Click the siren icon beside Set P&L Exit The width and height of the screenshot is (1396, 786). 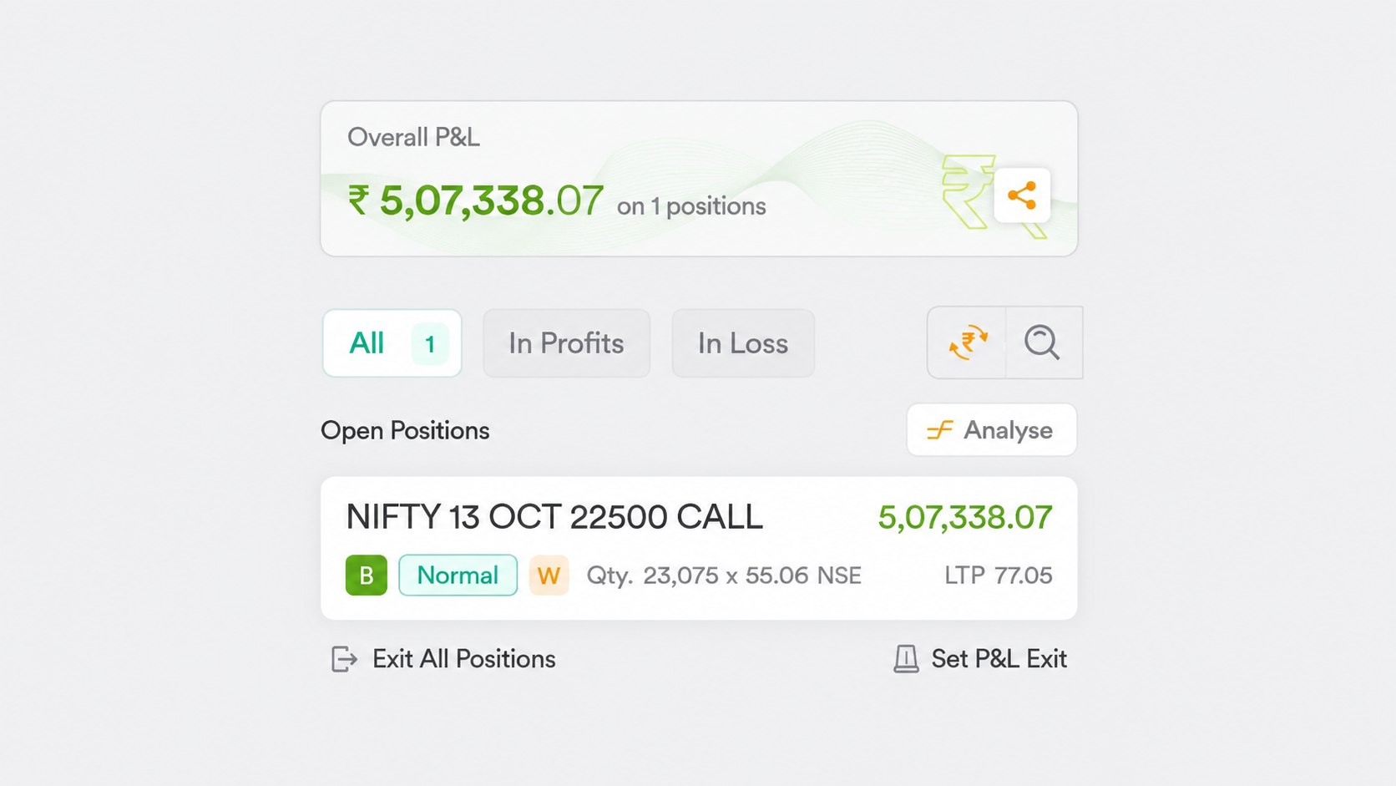tap(906, 659)
